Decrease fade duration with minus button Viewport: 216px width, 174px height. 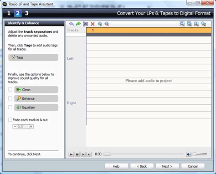click(x=15, y=127)
